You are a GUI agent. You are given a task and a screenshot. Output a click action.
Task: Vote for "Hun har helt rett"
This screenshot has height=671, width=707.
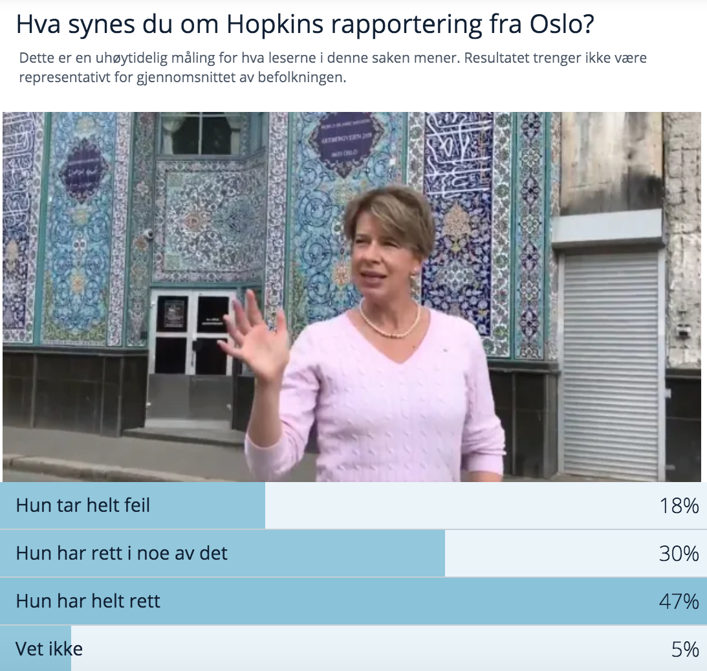pyautogui.click(x=88, y=601)
